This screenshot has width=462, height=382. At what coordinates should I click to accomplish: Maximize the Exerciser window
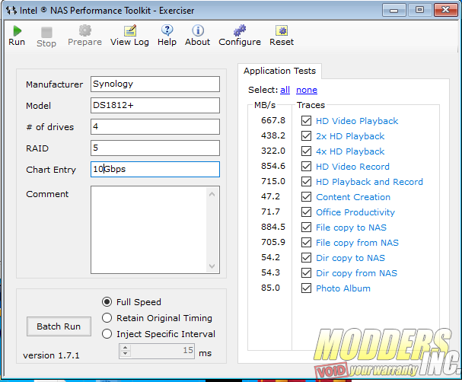[x=419, y=10]
